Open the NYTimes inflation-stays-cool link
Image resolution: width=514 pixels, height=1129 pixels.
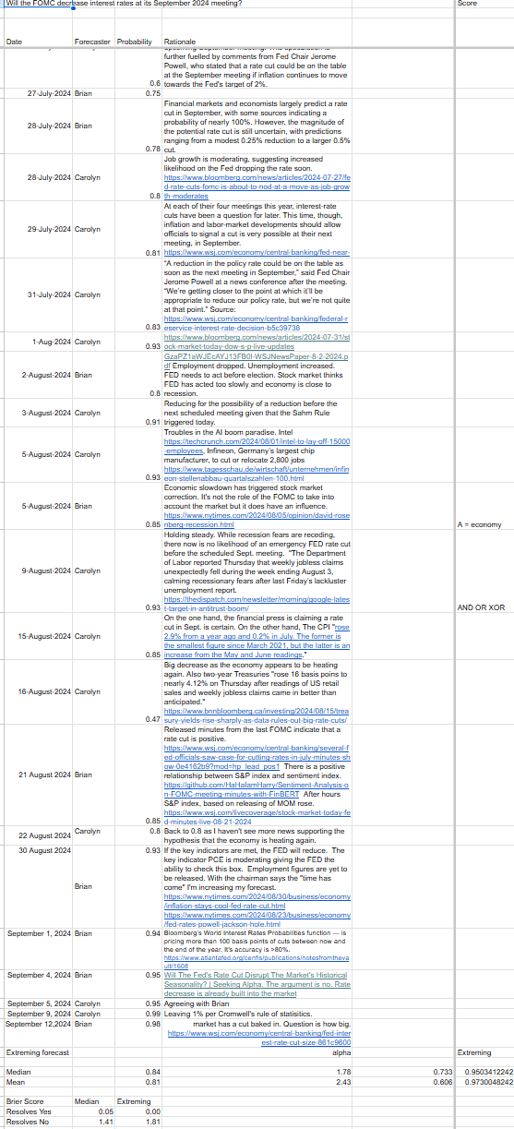pyautogui.click(x=256, y=900)
